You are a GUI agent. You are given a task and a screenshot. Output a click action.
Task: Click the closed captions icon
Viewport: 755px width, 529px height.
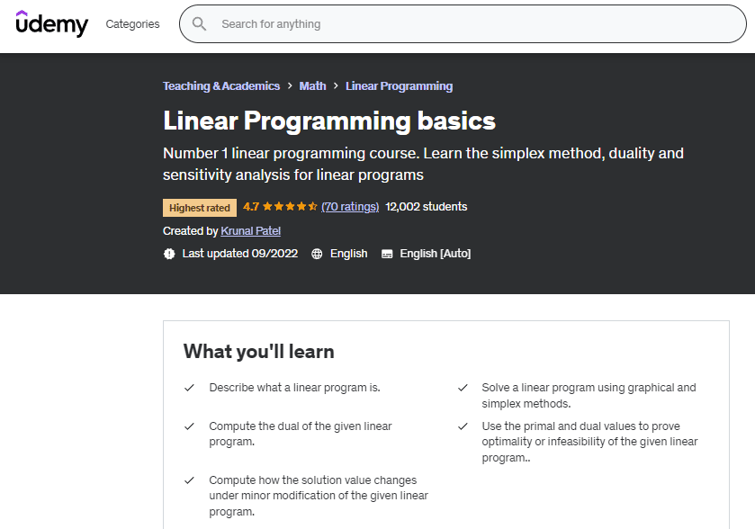[387, 254]
